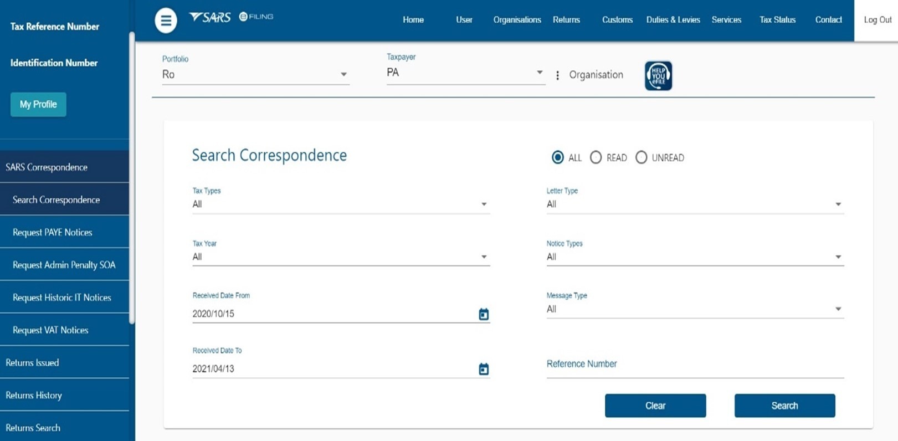Select the UNREAD radio button
Viewport: 898px width, 441px height.
coord(641,158)
